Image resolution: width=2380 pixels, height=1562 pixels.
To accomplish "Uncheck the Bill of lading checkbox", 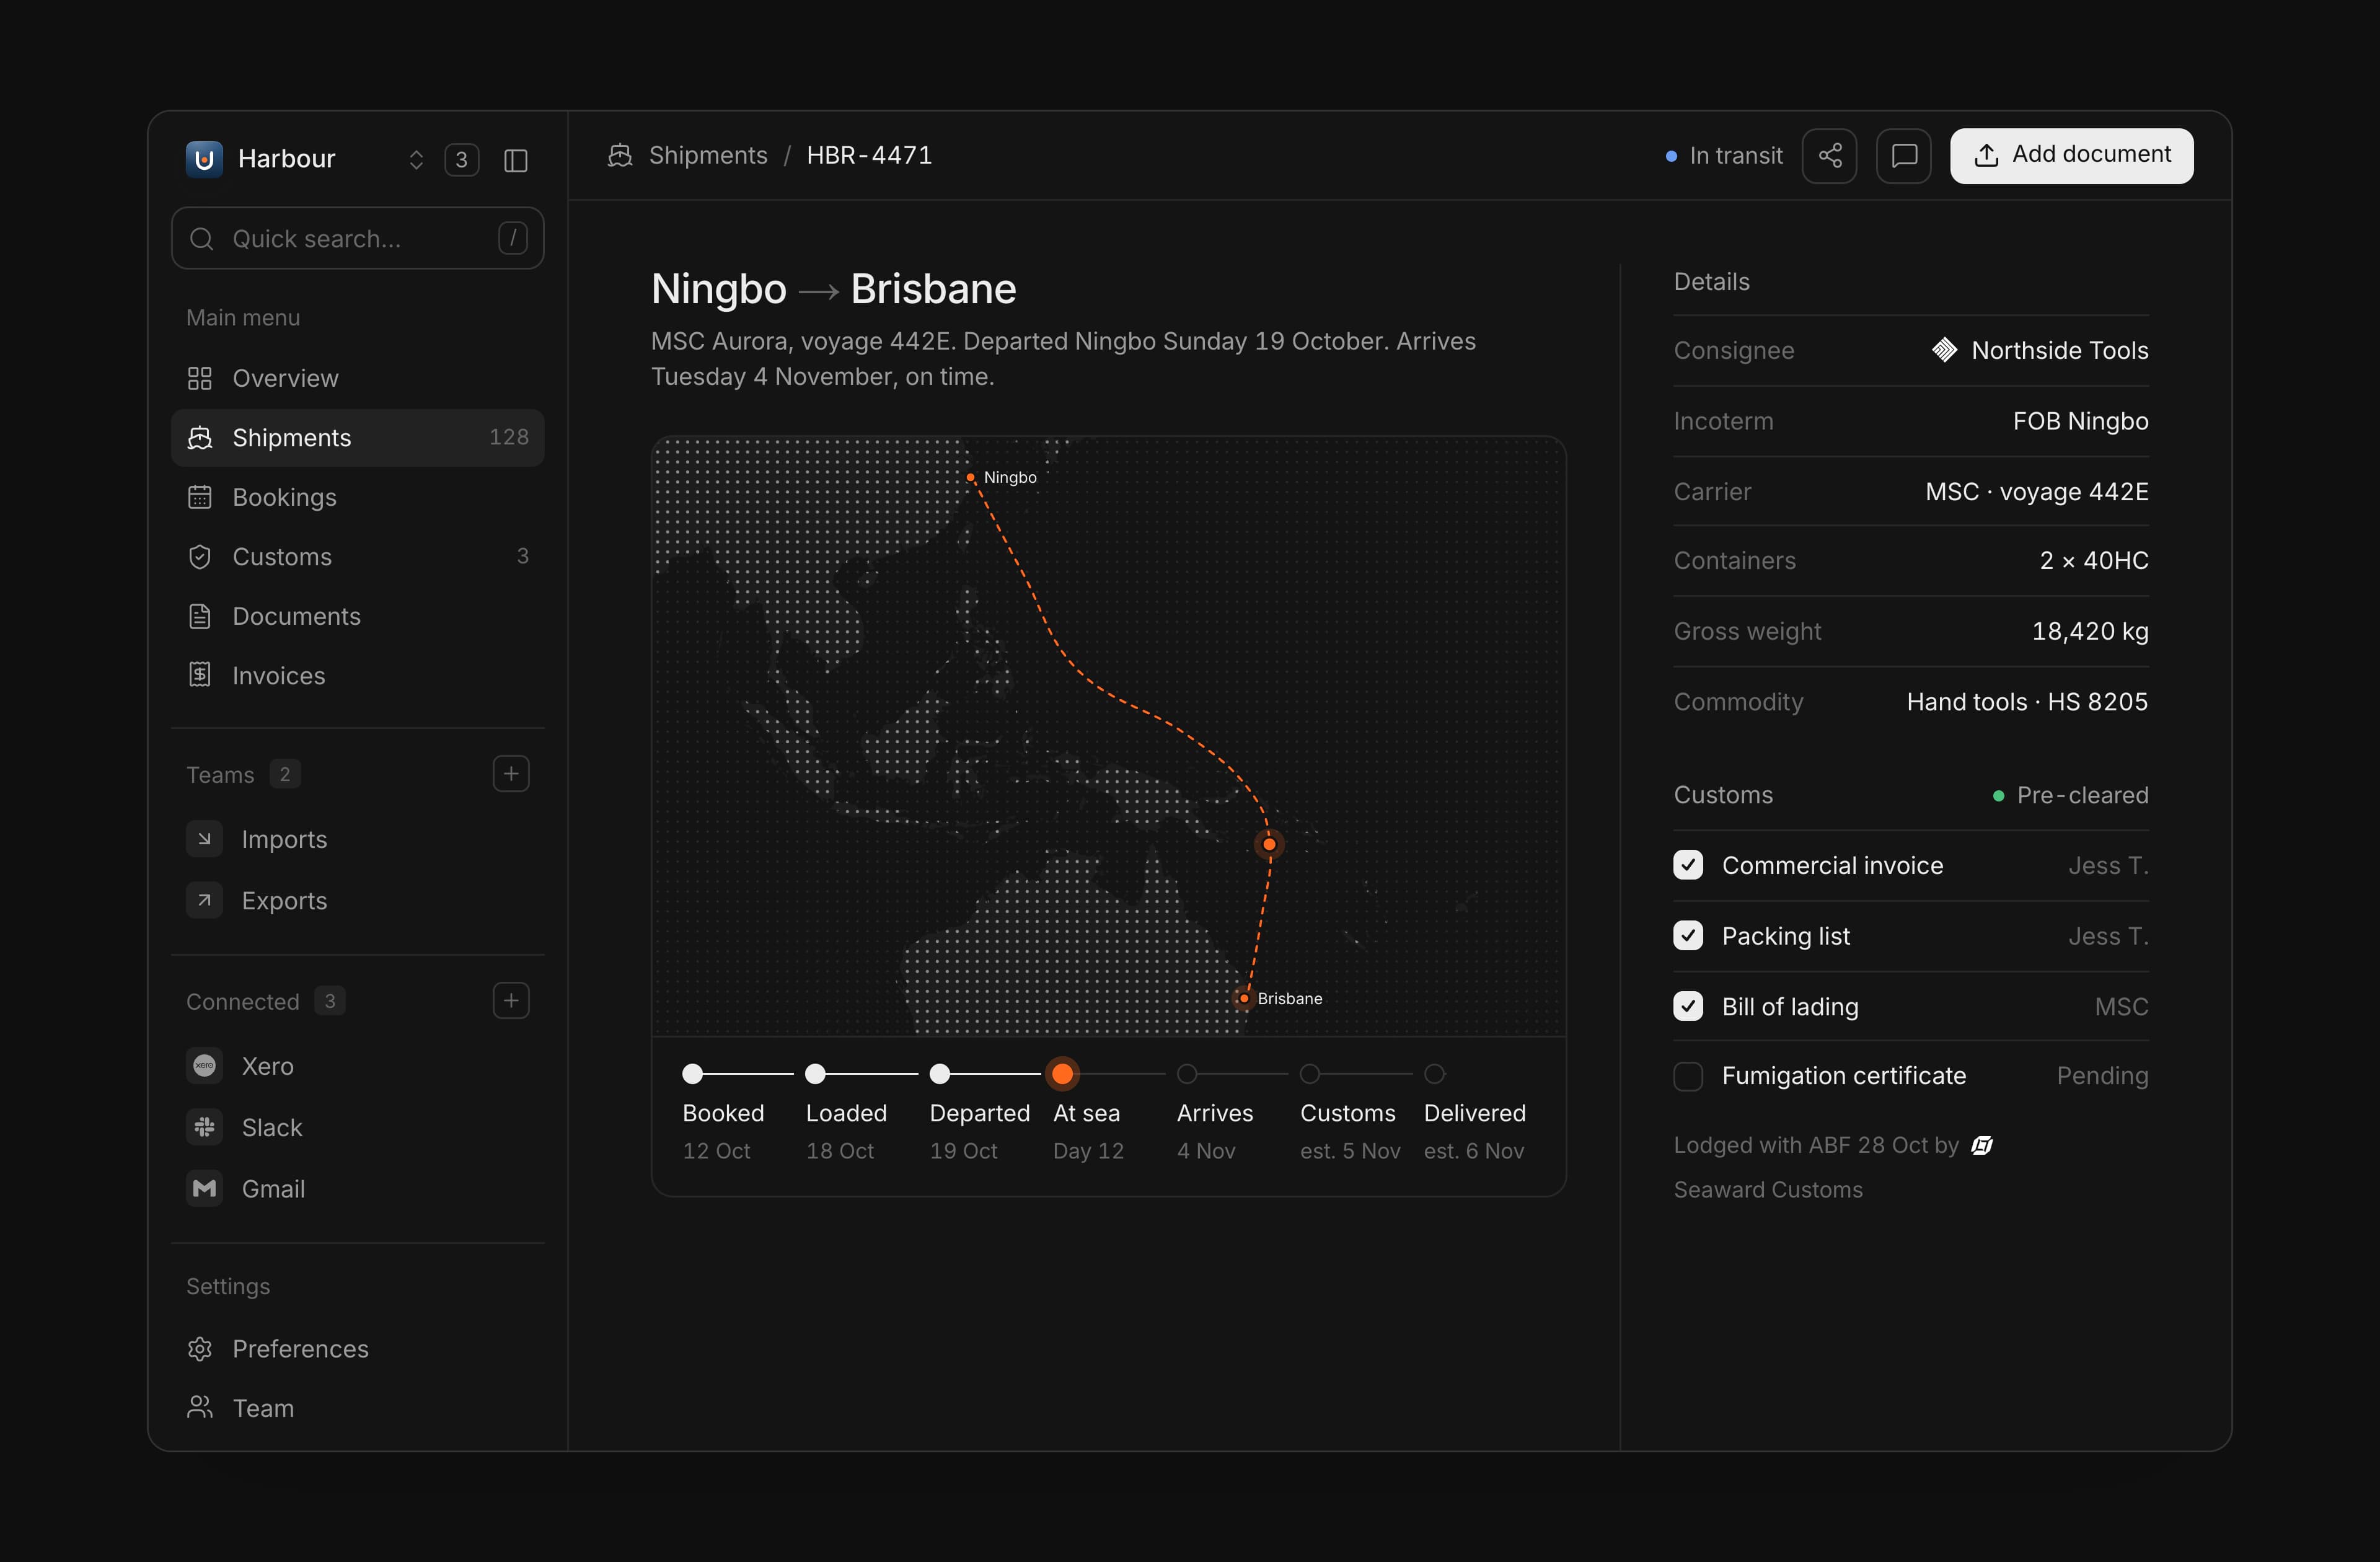I will coord(1688,1006).
